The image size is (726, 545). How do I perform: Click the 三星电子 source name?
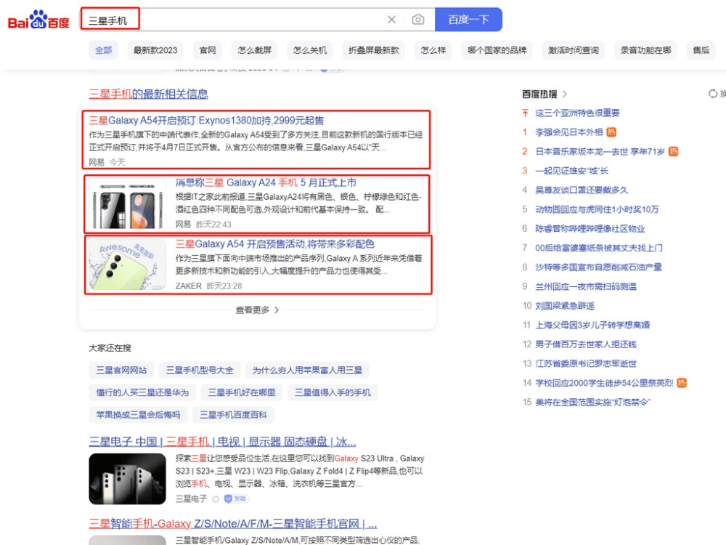click(191, 498)
